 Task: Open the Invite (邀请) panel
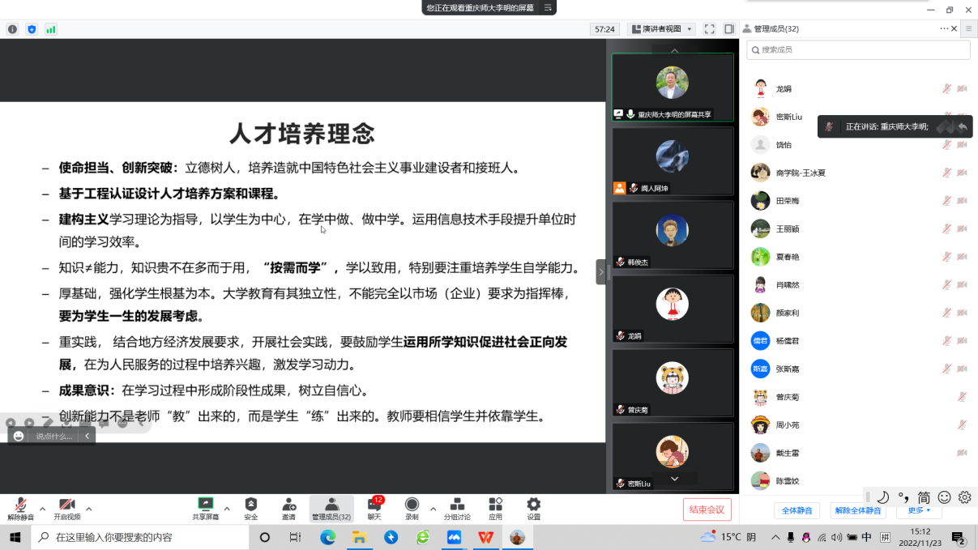[288, 508]
